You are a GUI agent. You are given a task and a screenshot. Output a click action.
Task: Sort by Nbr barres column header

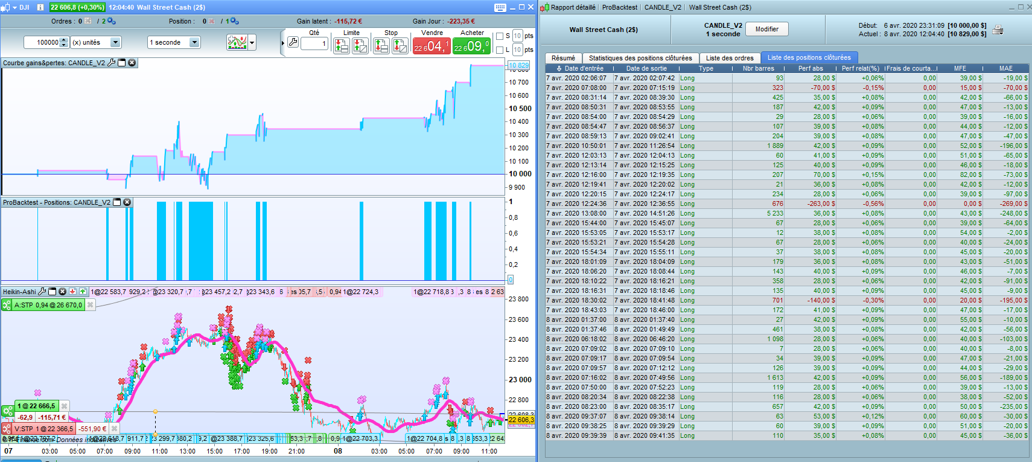point(758,68)
